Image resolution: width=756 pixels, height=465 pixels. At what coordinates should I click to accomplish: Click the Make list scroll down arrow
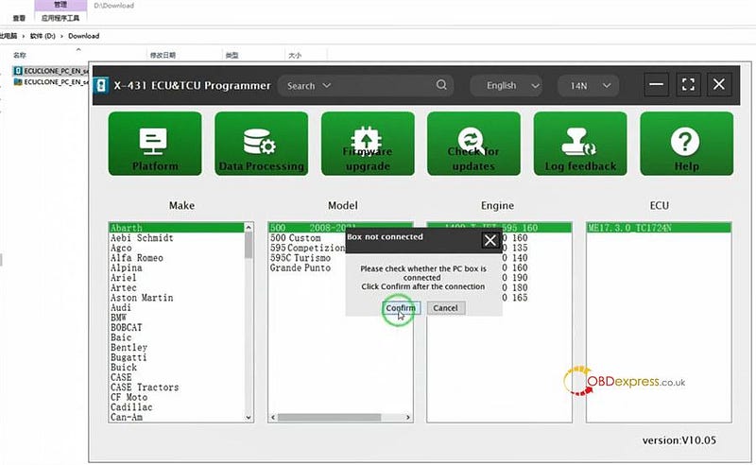click(249, 418)
